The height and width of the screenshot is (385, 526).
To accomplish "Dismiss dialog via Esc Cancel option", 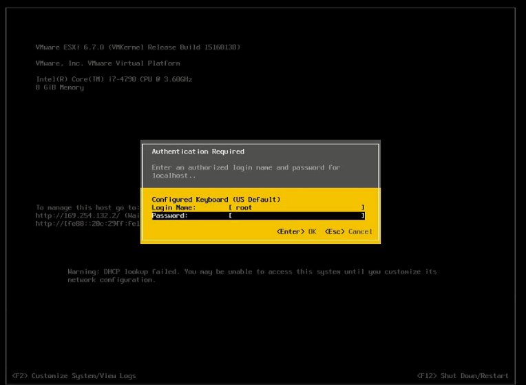I will tap(348, 231).
